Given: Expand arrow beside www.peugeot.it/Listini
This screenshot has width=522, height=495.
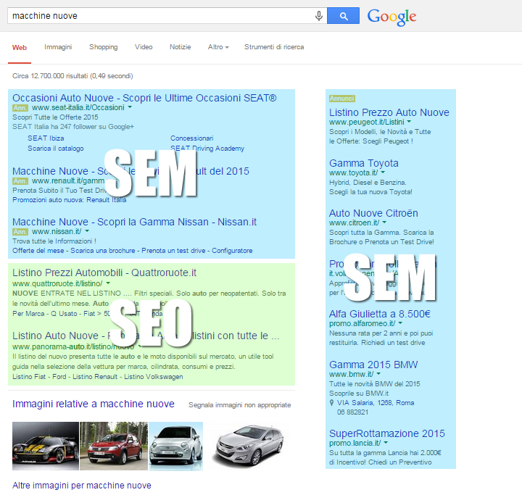Looking at the screenshot, I should pos(409,122).
